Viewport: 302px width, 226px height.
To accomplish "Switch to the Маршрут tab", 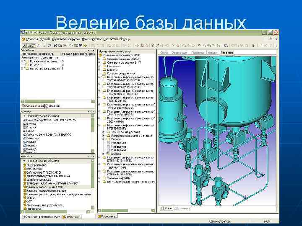I will point(213,52).
